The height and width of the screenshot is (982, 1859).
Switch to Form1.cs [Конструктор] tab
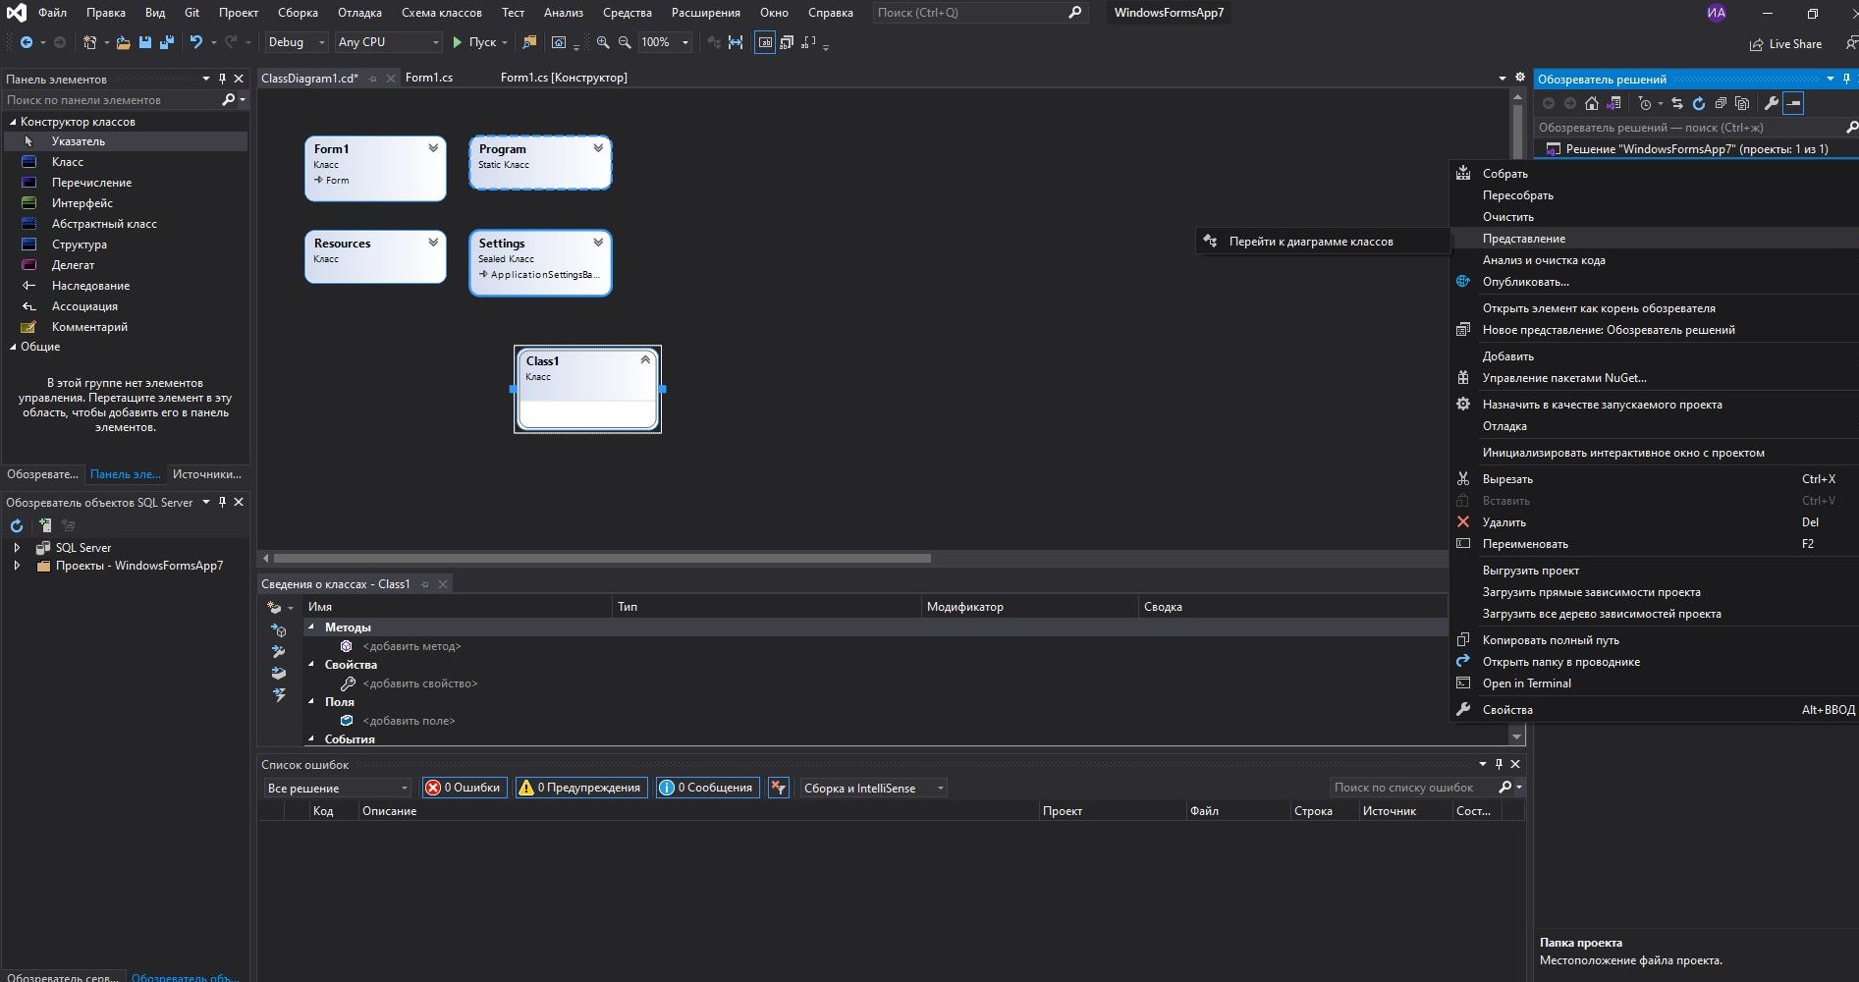564,78
